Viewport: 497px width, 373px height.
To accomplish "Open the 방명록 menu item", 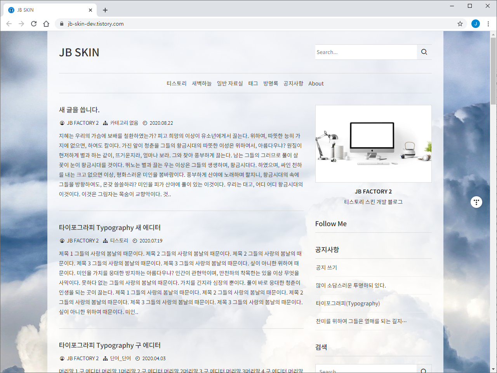I will click(271, 84).
